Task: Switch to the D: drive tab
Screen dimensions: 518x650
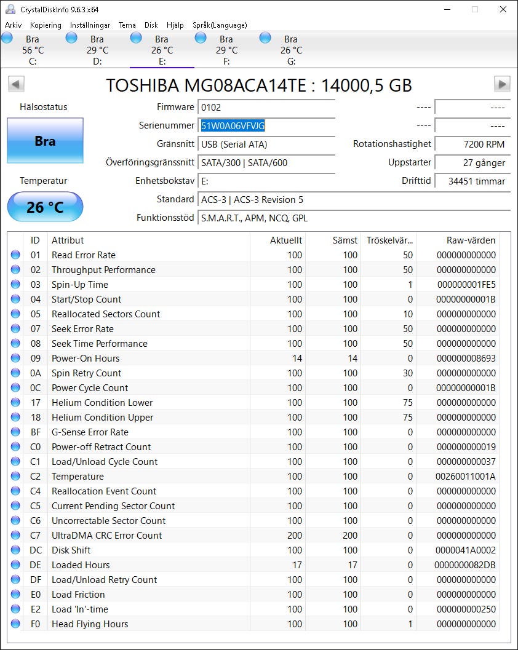Action: 97,50
